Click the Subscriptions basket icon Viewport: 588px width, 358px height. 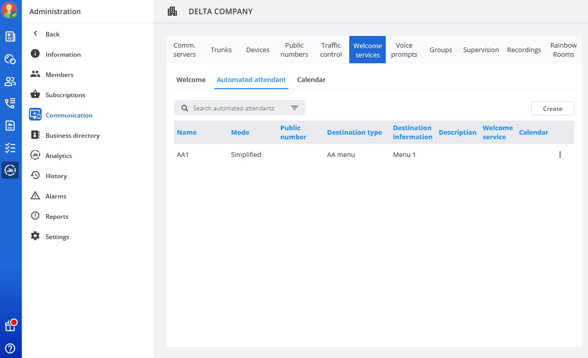35,95
